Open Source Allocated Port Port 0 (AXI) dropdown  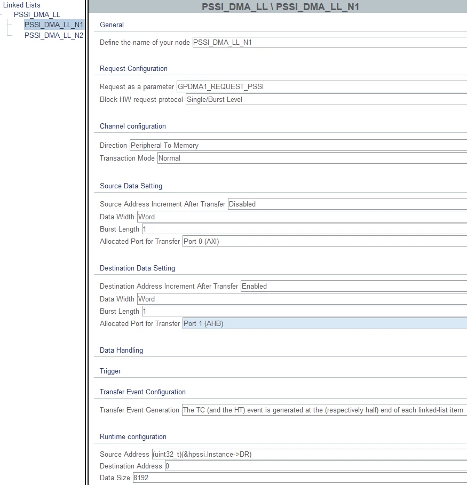tap(324, 242)
